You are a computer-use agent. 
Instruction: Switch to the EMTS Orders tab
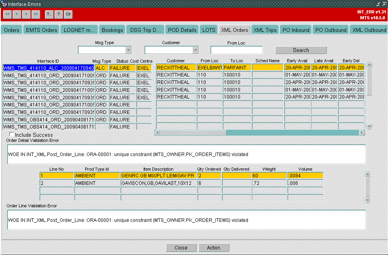[41, 30]
